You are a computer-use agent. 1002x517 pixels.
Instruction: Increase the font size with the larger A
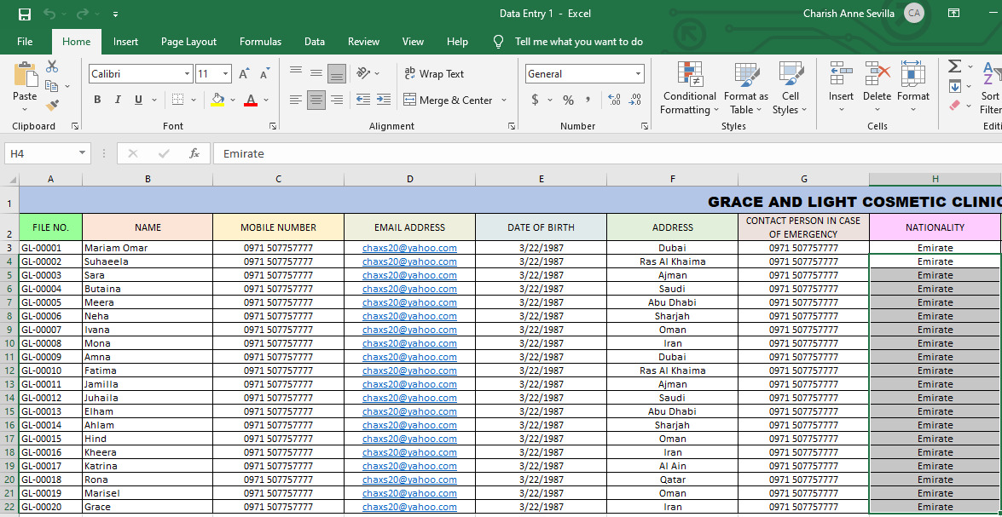coord(245,74)
